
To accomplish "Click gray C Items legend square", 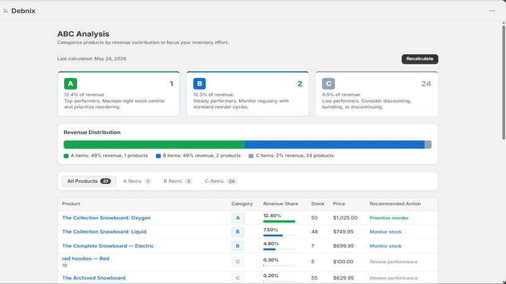I will point(251,156).
